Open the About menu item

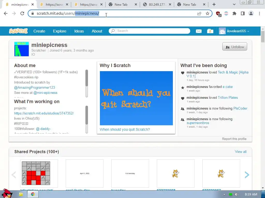pyautogui.click(x=97, y=31)
